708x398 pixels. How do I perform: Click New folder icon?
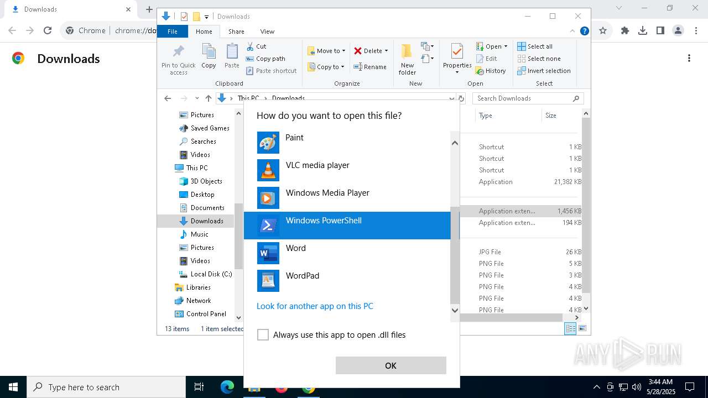click(407, 59)
